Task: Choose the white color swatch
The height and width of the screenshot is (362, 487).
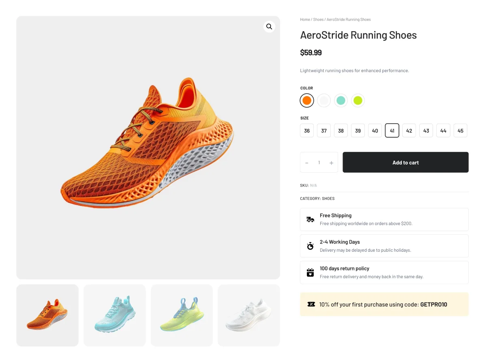Action: point(324,100)
